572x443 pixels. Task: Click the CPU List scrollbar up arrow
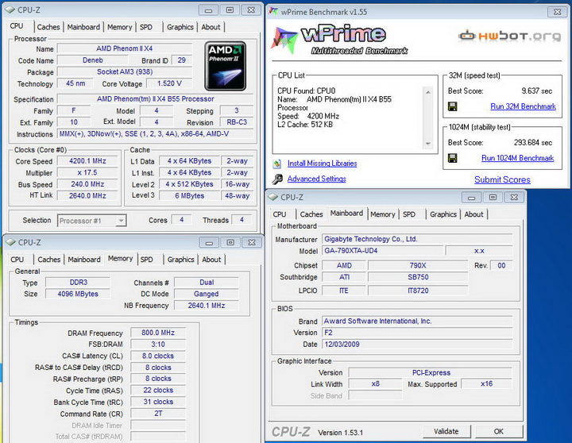[428, 91]
